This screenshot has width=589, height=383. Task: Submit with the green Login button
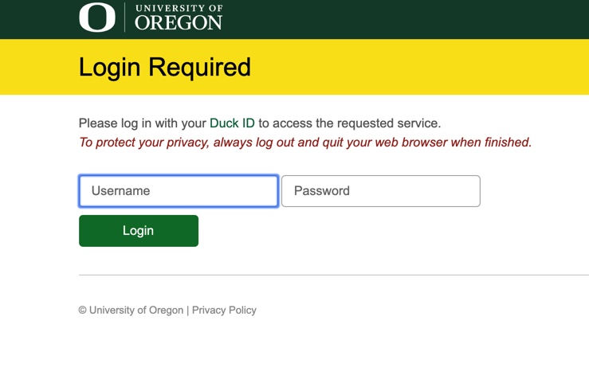139,231
